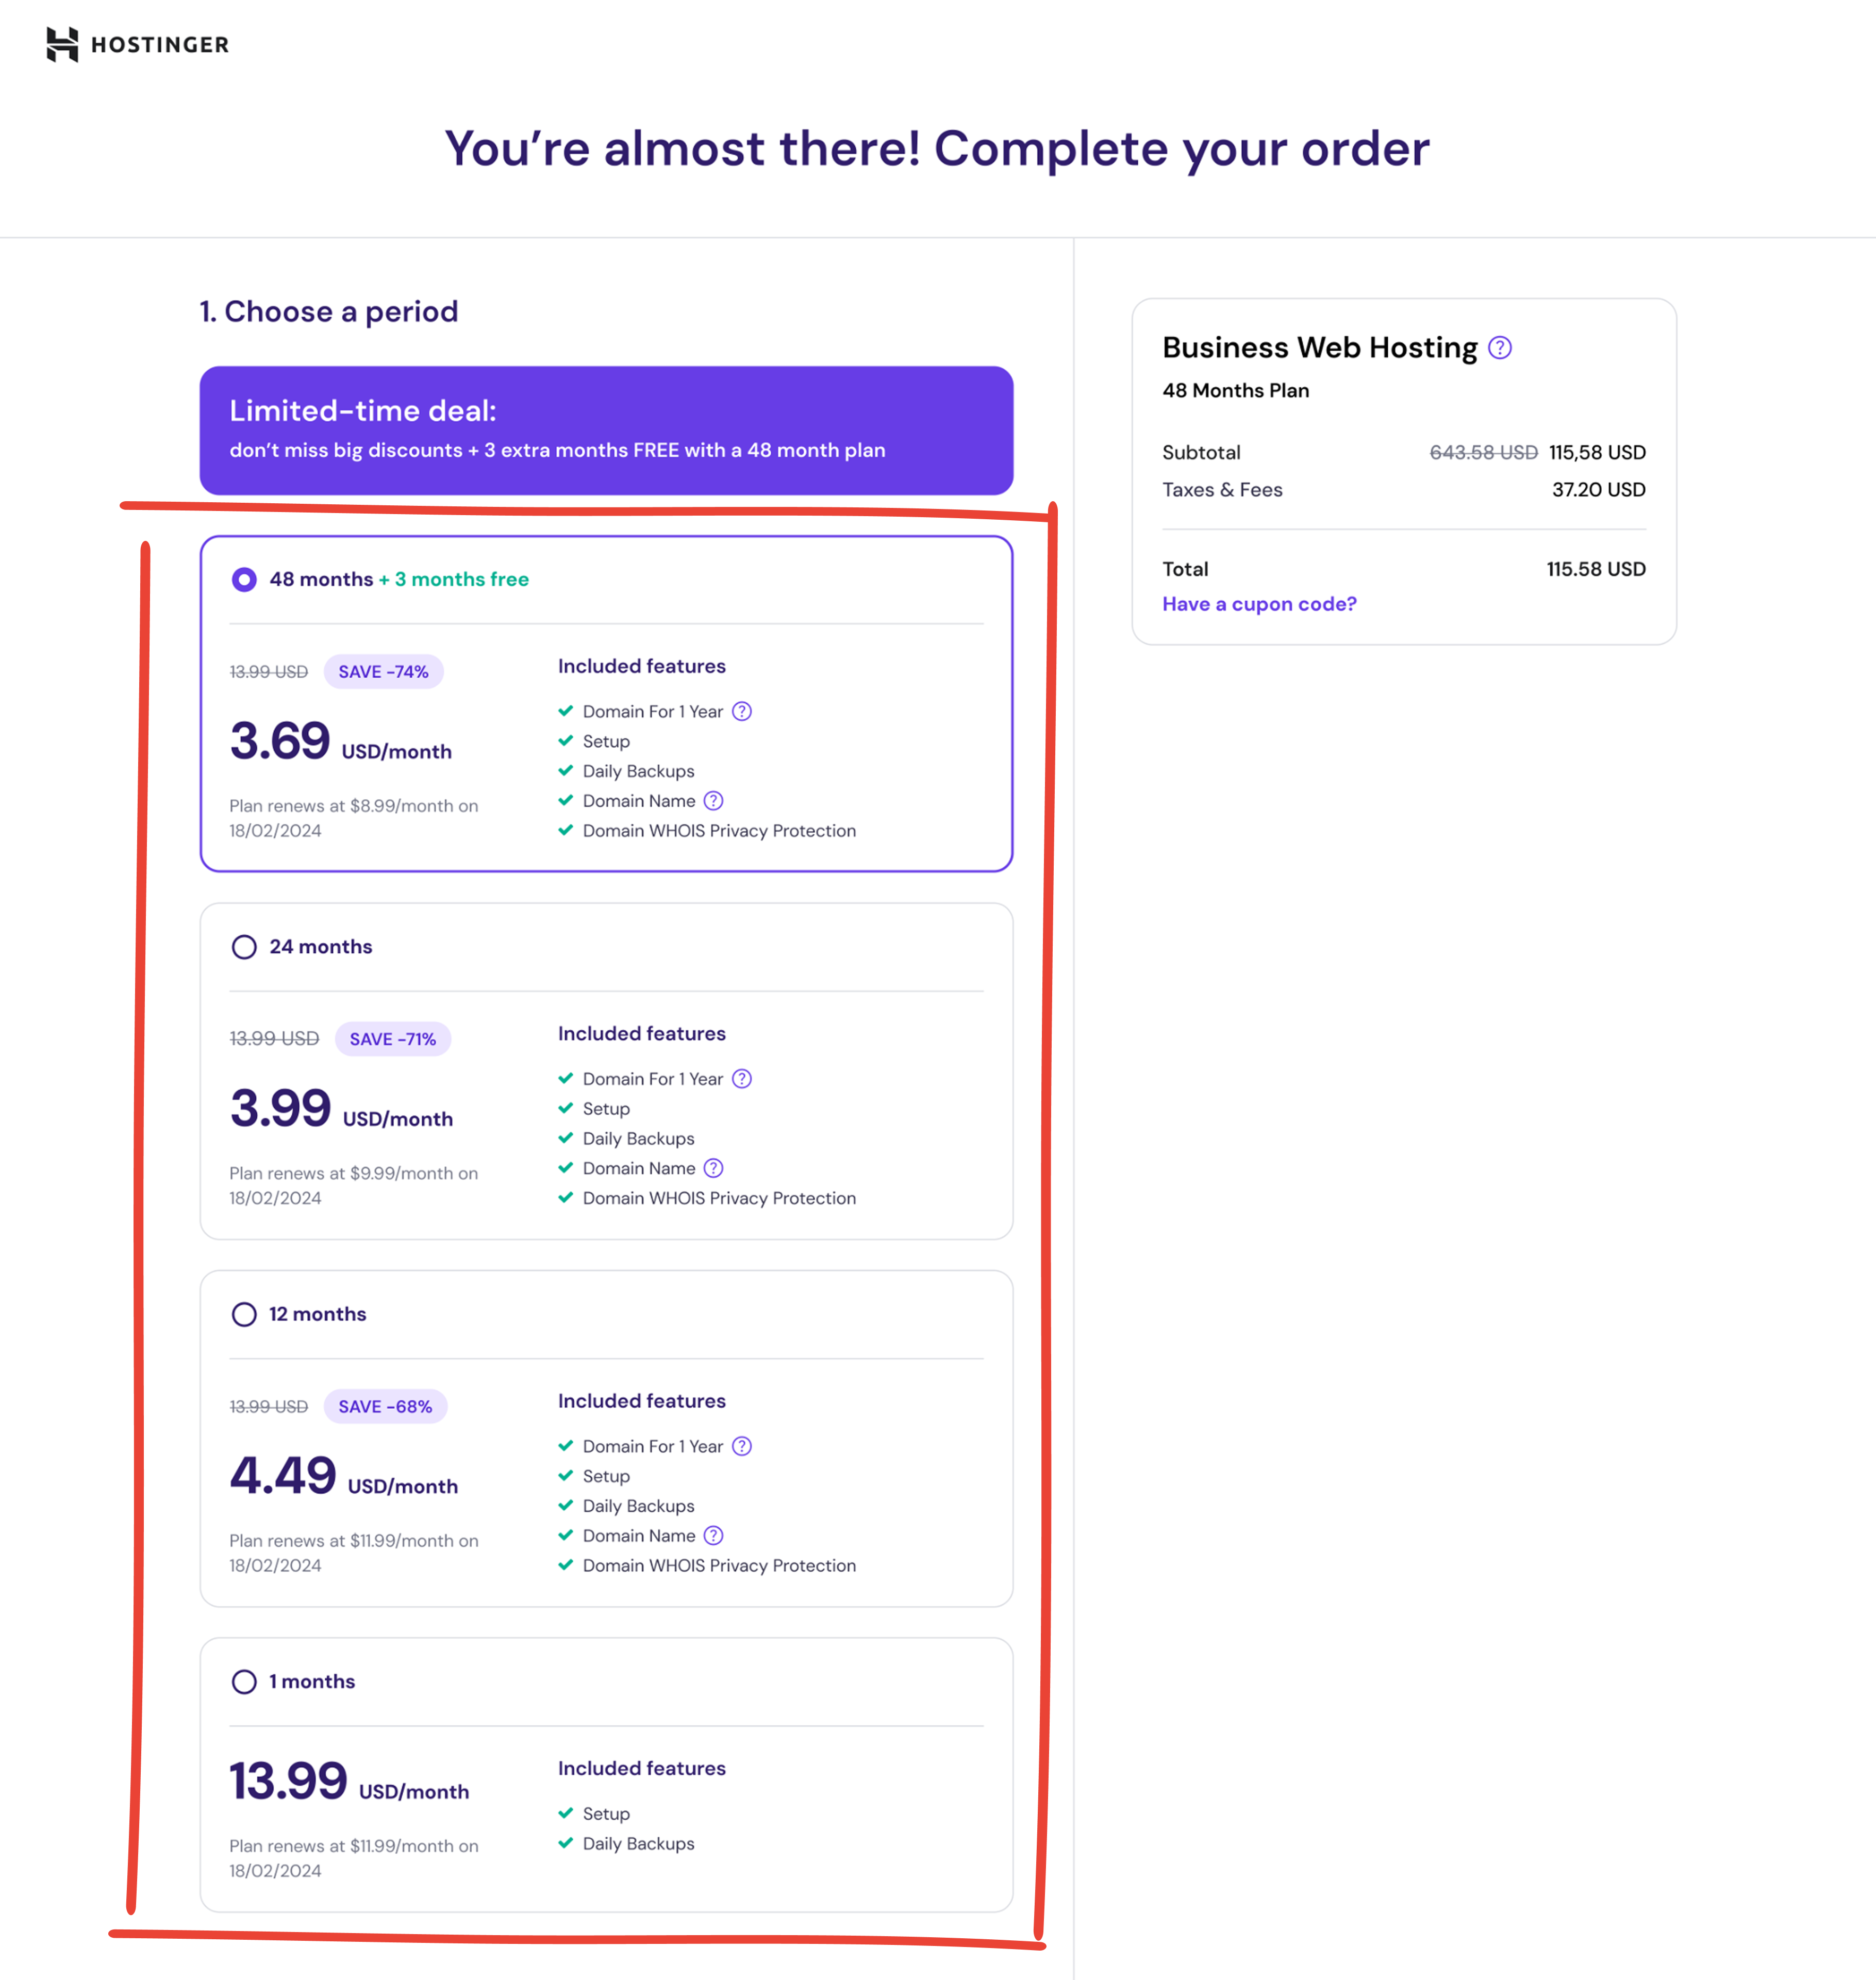Image resolution: width=1876 pixels, height=1980 pixels.
Task: Click Domain For 1 Year info icon in 24-month plan
Action: 741,1078
